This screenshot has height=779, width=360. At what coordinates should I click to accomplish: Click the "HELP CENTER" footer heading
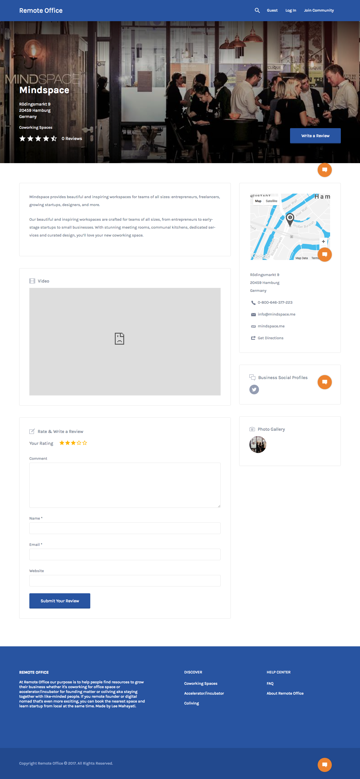[278, 672]
